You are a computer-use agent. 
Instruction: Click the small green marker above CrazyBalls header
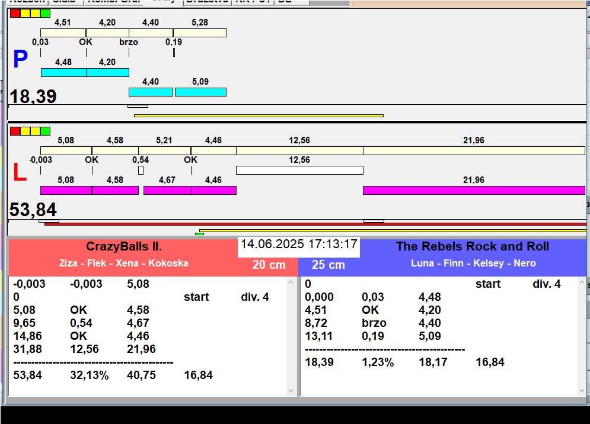[199, 234]
